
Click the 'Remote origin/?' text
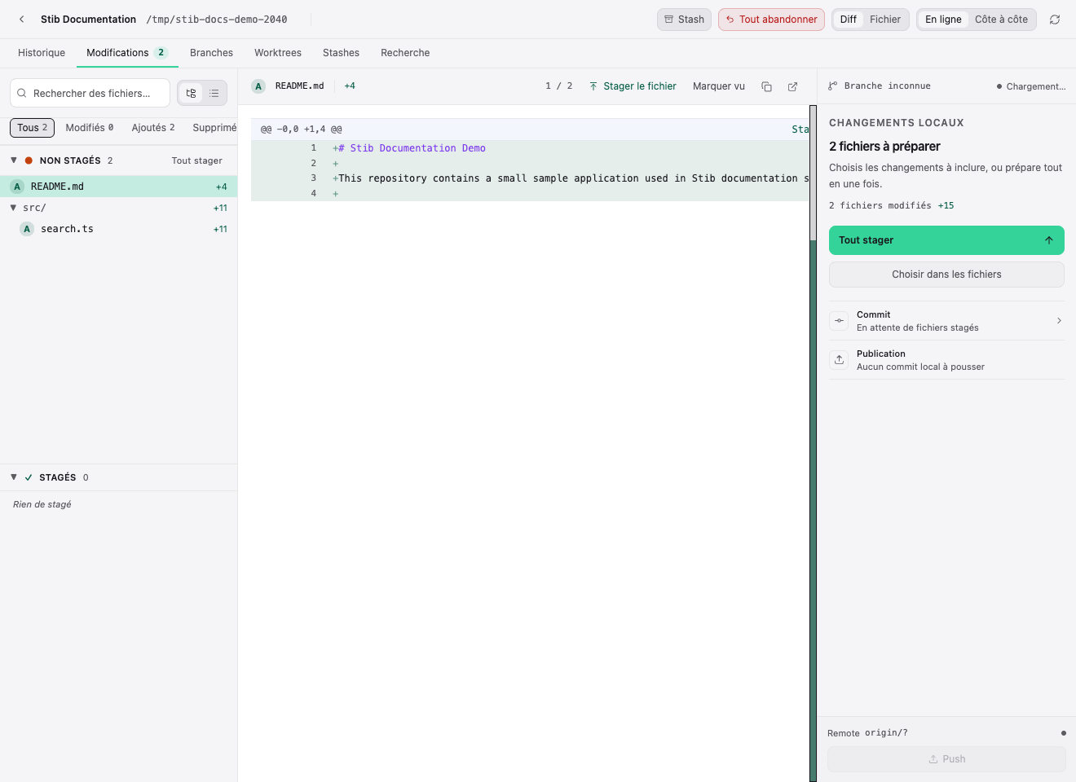[x=867, y=733]
